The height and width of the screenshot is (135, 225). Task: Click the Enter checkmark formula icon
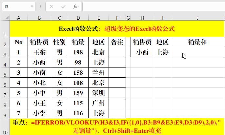click(63, 7)
